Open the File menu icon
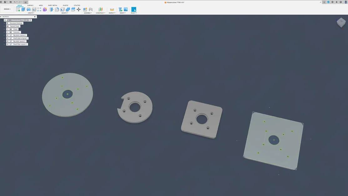 point(5,2)
